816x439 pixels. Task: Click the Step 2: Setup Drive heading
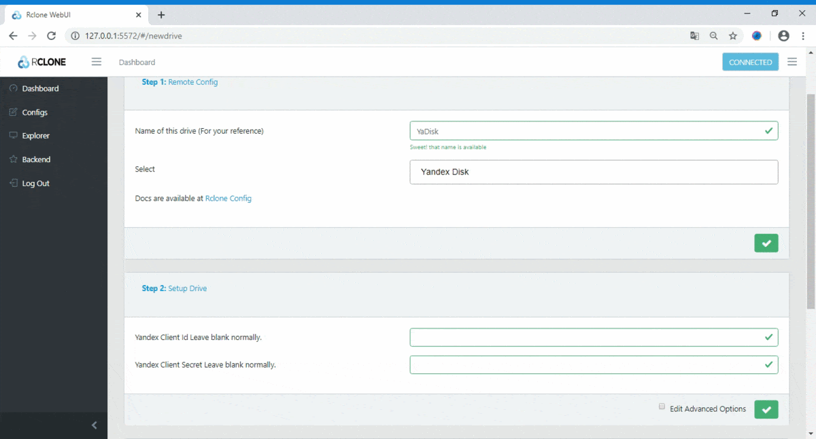pyautogui.click(x=174, y=288)
